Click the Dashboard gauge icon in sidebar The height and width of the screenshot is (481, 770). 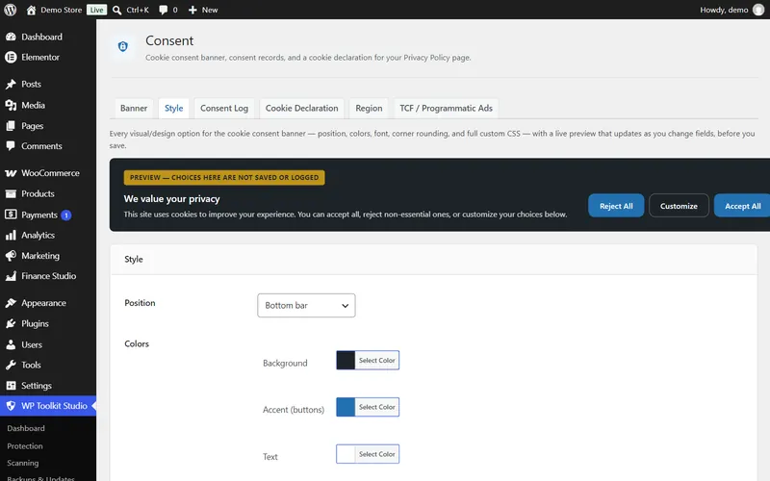tap(11, 37)
